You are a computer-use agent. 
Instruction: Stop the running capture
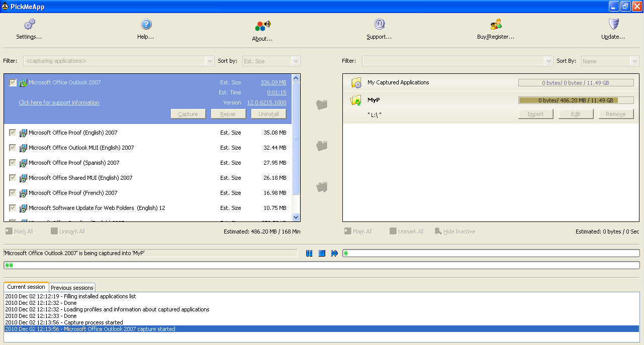click(322, 253)
